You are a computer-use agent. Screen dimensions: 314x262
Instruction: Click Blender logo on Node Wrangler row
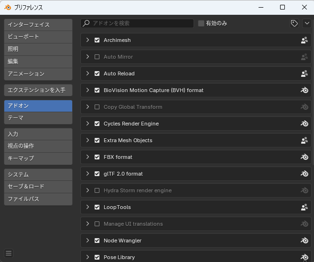304,241
